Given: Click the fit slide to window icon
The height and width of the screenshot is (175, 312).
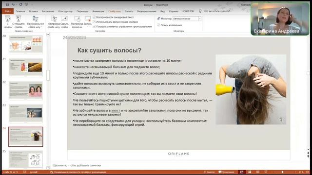Looking at the screenshot, I should (x=308, y=172).
